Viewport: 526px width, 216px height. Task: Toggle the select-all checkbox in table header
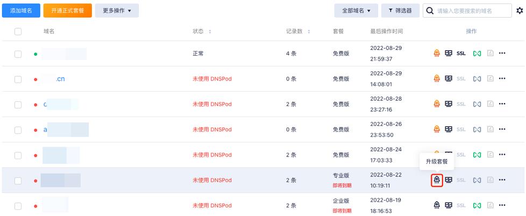click(x=18, y=32)
